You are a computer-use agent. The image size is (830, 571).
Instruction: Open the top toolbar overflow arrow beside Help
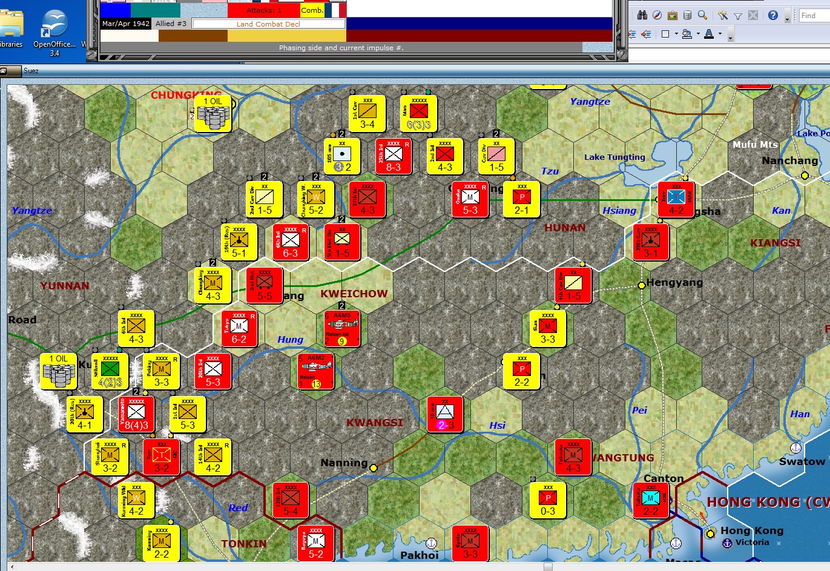[x=787, y=17]
